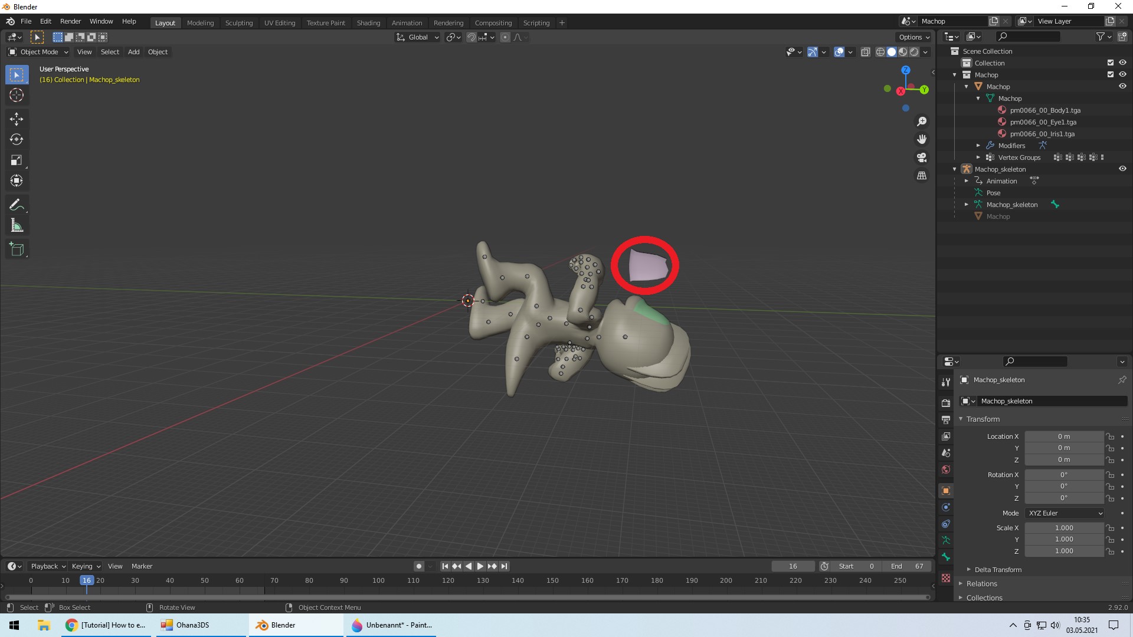Activate the Scale tool
Image resolution: width=1133 pixels, height=637 pixels.
click(x=17, y=160)
